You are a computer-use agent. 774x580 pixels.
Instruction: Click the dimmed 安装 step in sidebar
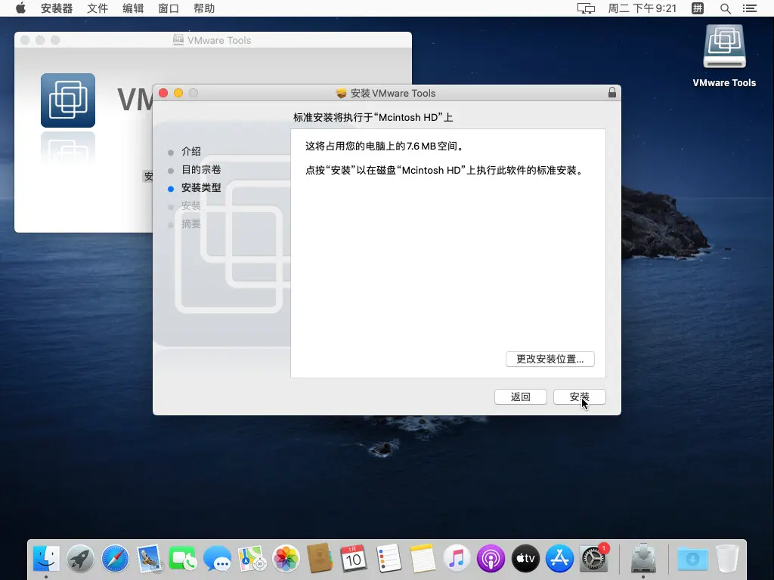(x=191, y=206)
